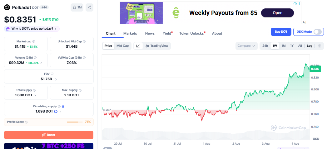The width and height of the screenshot is (327, 149).
Task: Expand Volume (24h) details chevron
Action: [41, 63]
